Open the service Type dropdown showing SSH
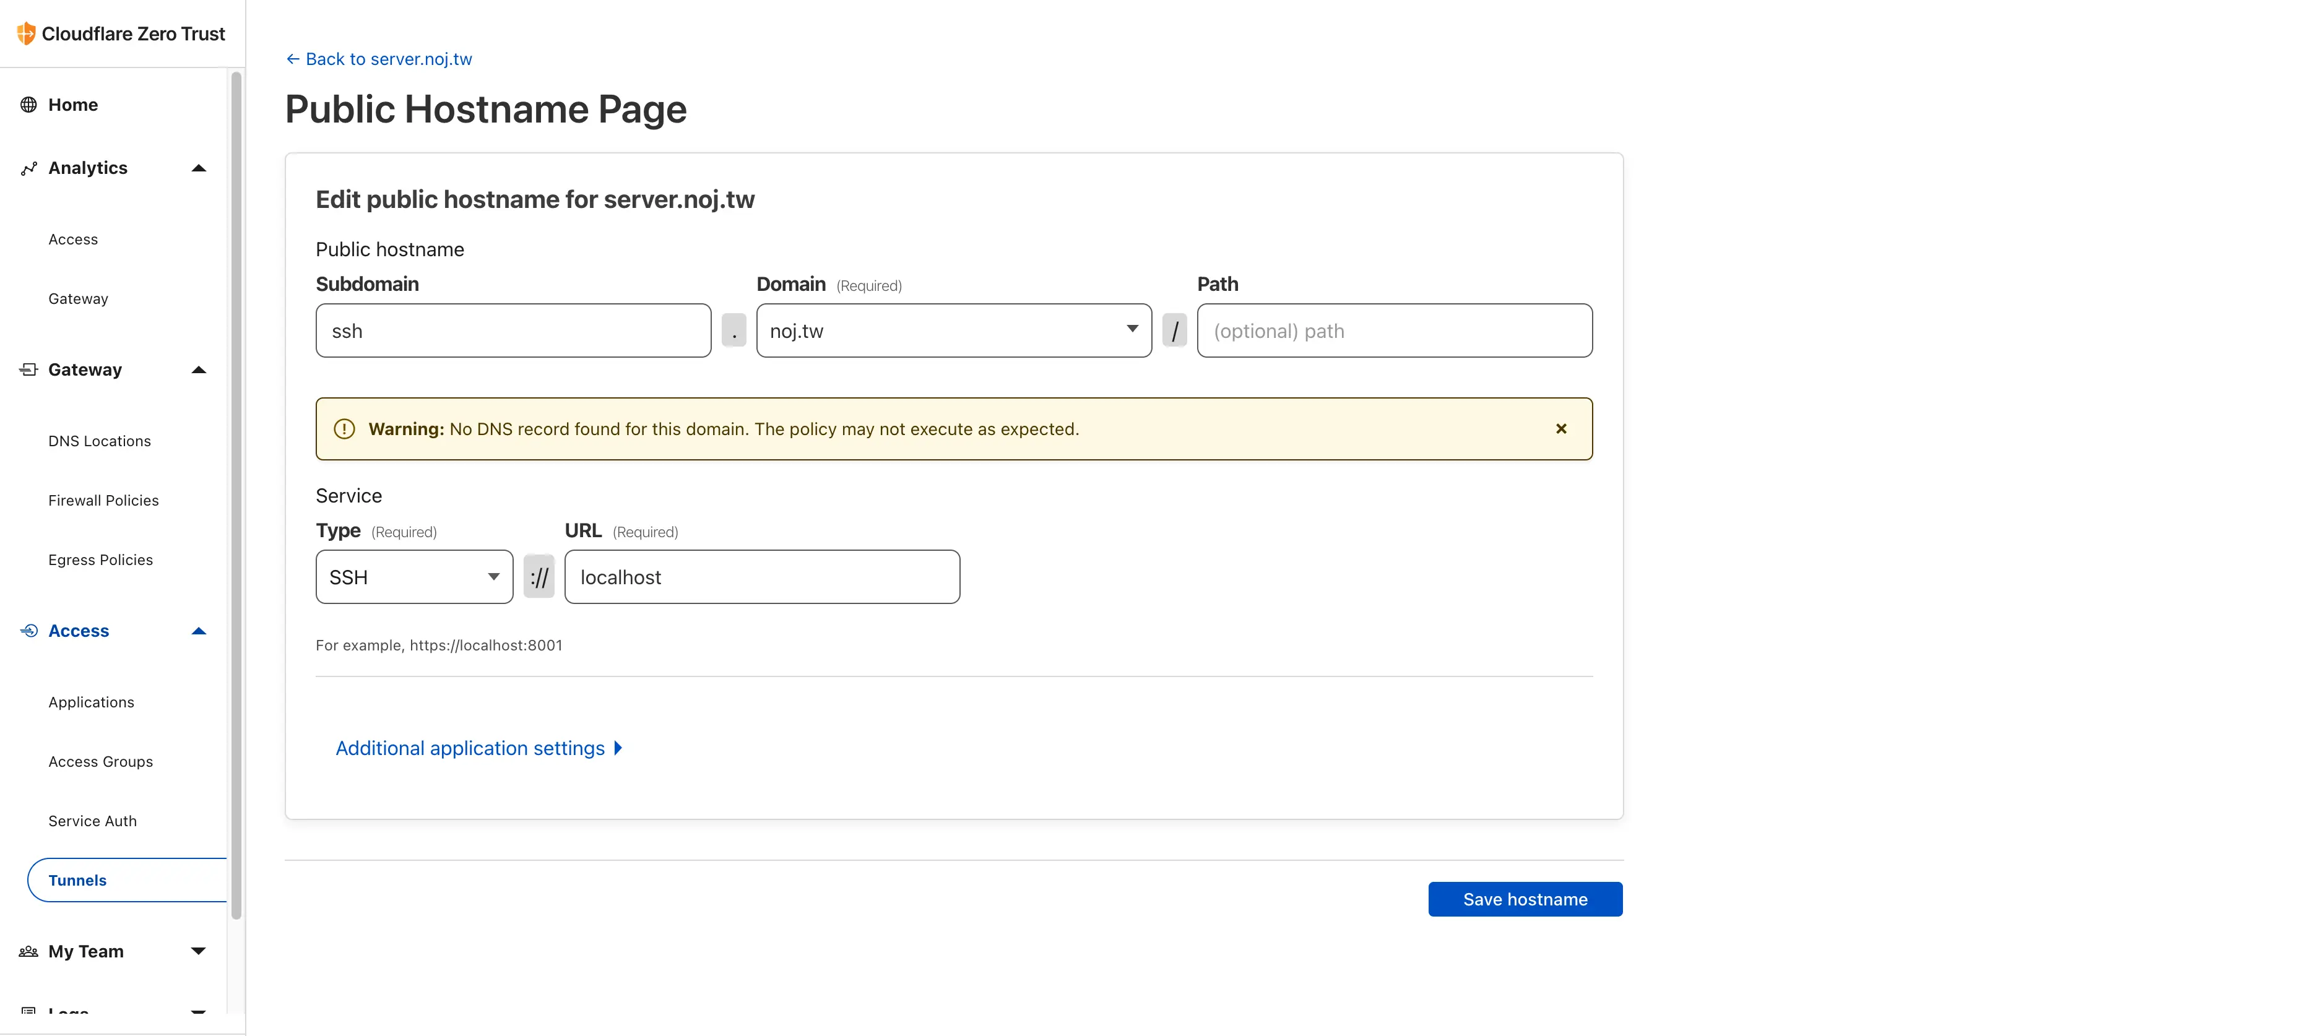This screenshot has width=2315, height=1036. (414, 577)
